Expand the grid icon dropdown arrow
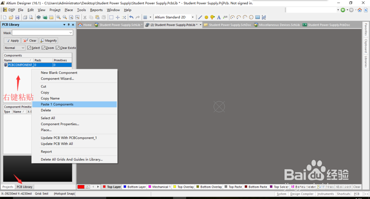The height and width of the screenshot is (199, 370). click(x=150, y=17)
